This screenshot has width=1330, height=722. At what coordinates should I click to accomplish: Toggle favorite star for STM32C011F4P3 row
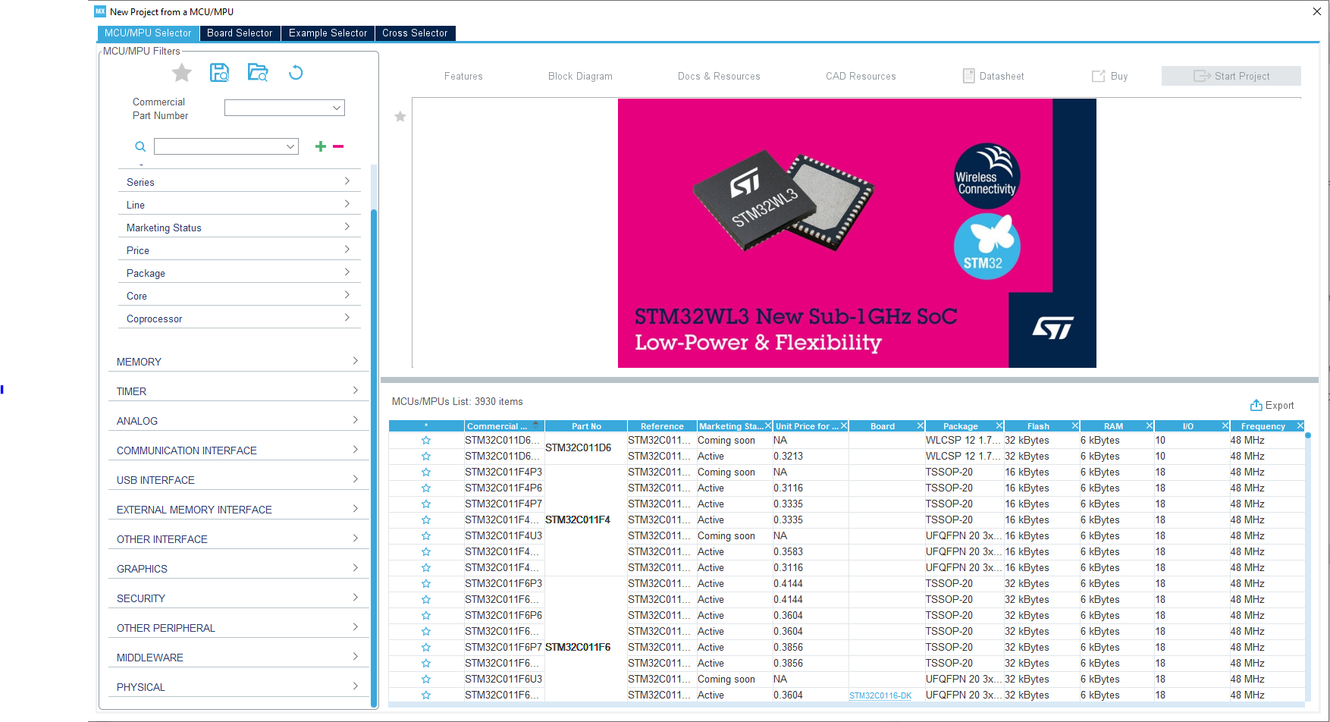pos(426,472)
